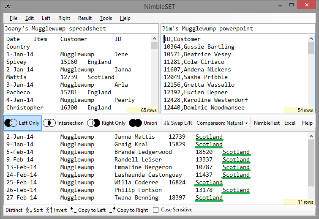The height and width of the screenshot is (219, 319).
Task: Click "Lashaunda Castonguay" in result list
Action: [148, 175]
